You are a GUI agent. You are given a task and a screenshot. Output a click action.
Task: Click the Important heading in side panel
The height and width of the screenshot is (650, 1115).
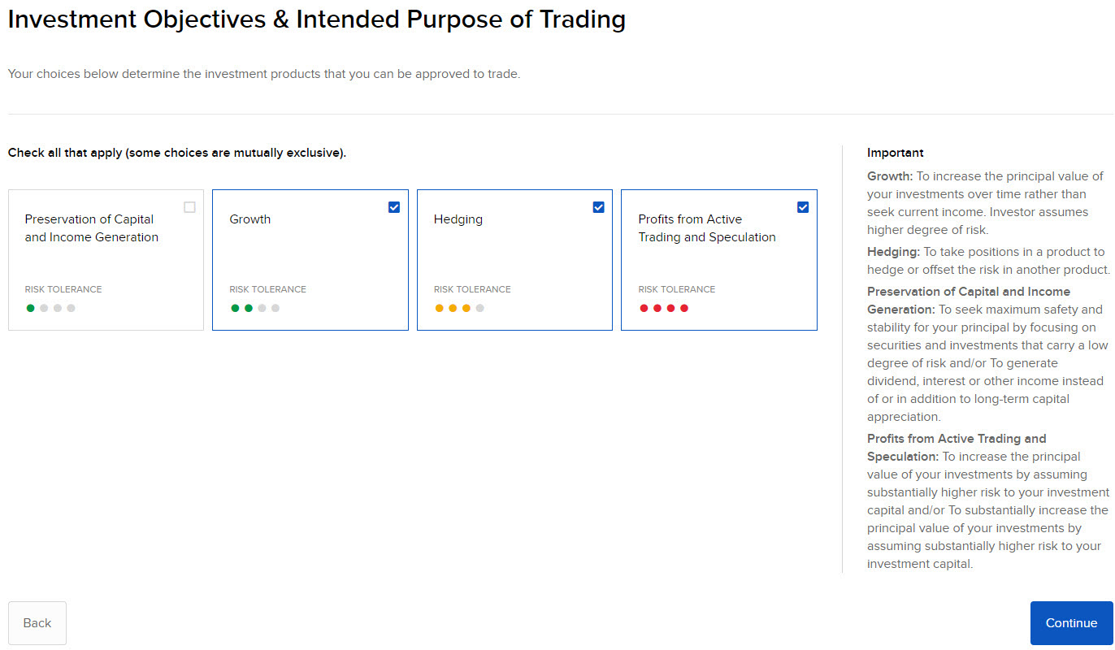pos(895,153)
